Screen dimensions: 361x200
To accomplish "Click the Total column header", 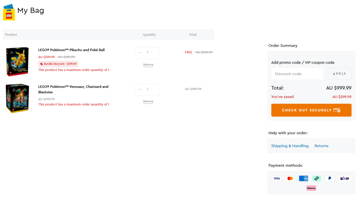I will (193, 35).
